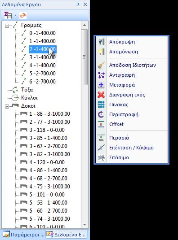Image resolution: width=178 pixels, height=240 pixels.
Task: Click the Αντιγραφή purple dots icon
Action: point(101,75)
